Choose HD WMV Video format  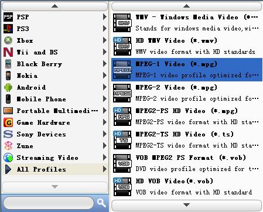click(x=187, y=46)
